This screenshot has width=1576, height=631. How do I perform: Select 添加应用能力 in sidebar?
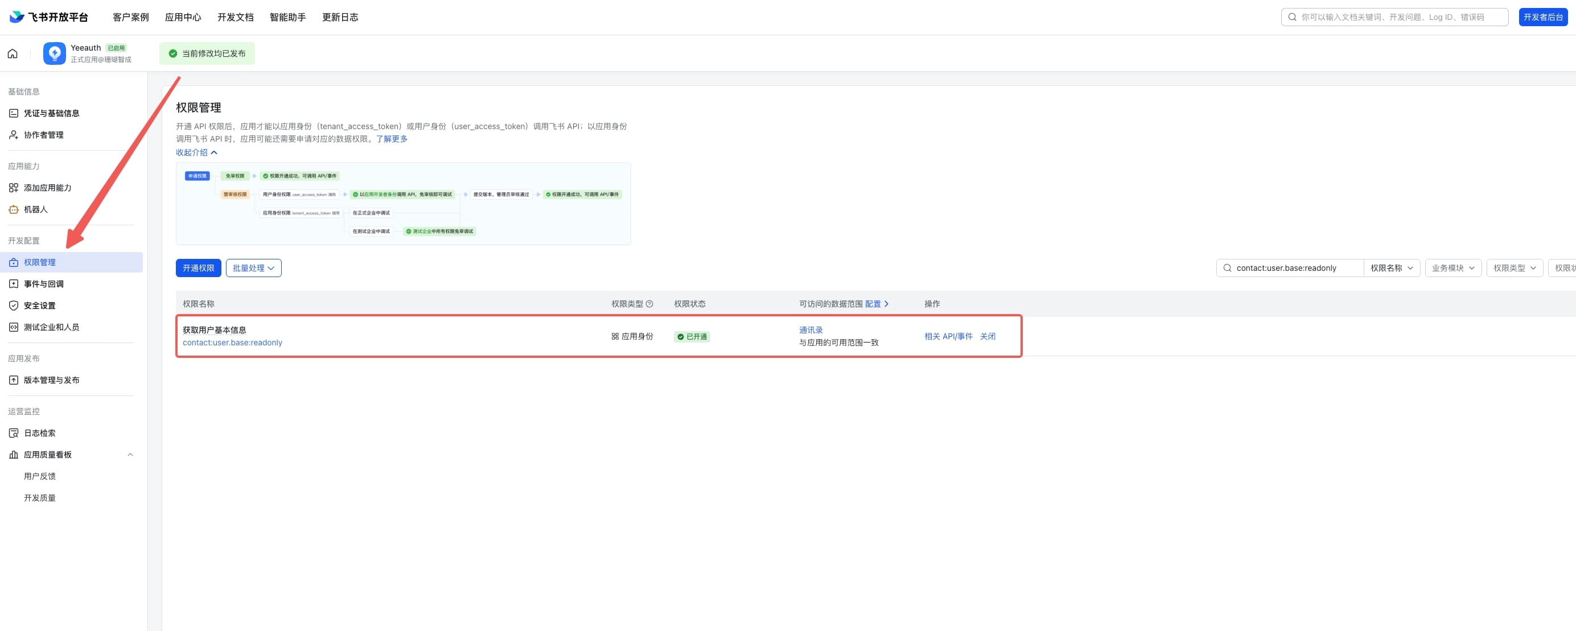click(x=47, y=188)
